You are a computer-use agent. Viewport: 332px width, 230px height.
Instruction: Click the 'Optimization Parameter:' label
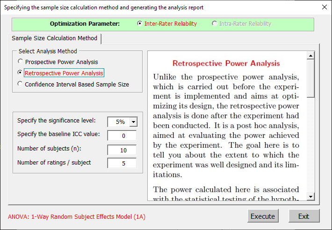coord(85,24)
